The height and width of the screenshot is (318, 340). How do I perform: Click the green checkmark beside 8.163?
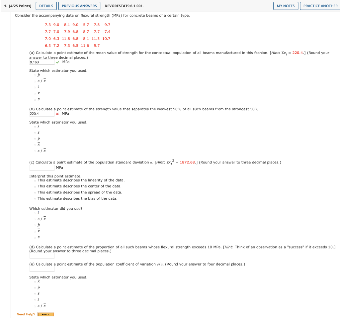point(57,61)
